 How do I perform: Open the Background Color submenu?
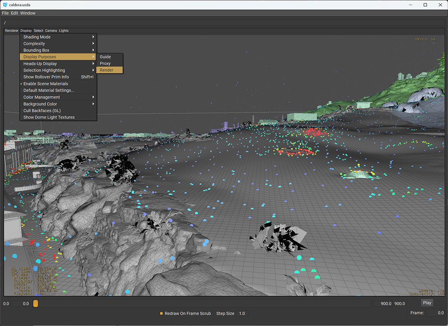pos(40,104)
